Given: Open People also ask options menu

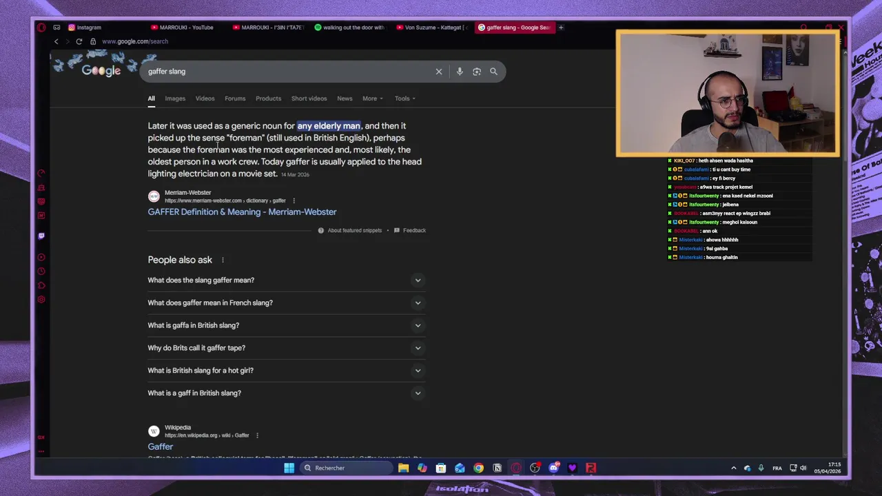Looking at the screenshot, I should point(223,260).
